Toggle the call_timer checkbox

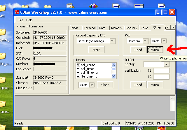[x=78, y=69]
